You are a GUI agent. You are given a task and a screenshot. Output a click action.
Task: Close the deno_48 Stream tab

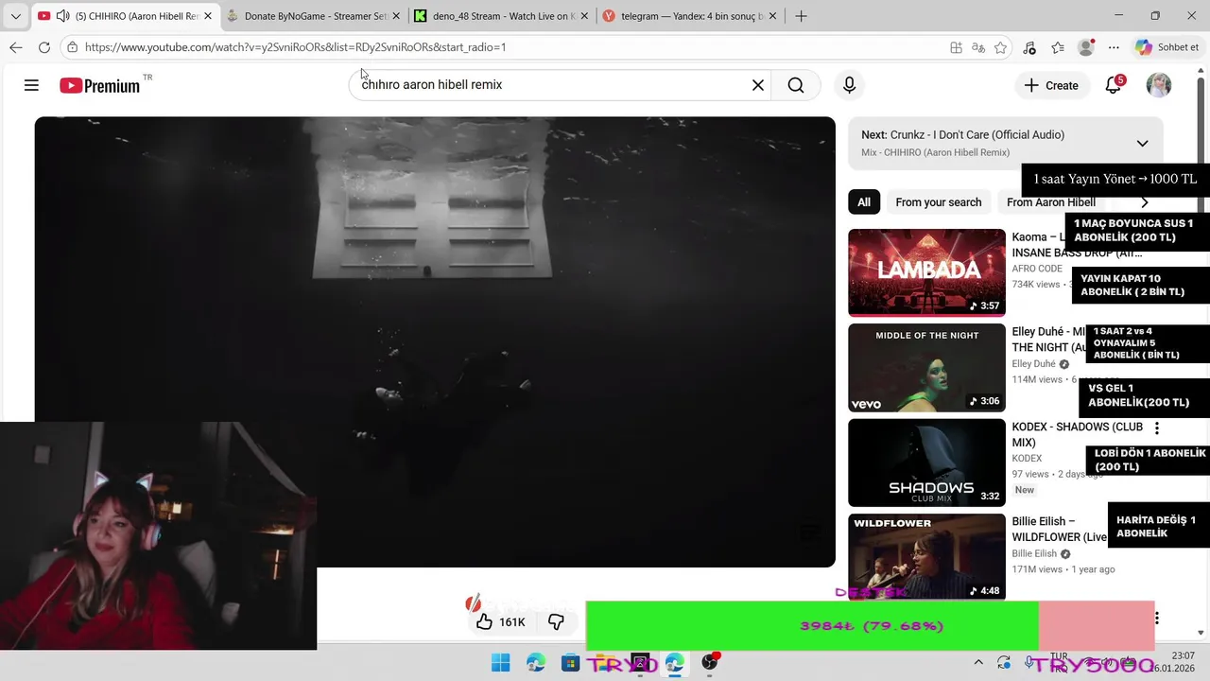click(x=584, y=16)
